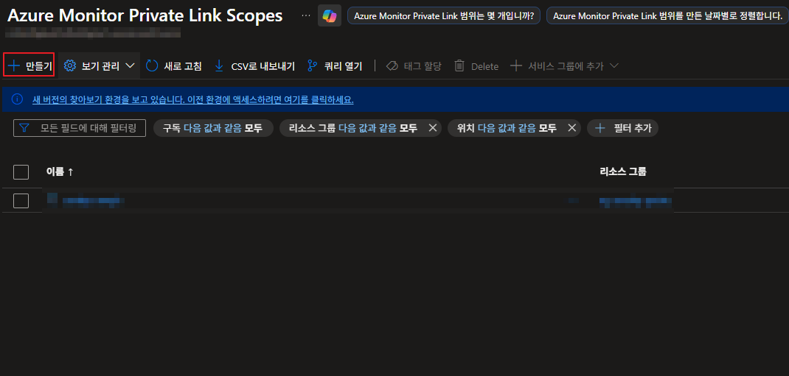Click the branch icon for 쿼리 열기
Viewport: 789px width, 376px height.
(313, 65)
